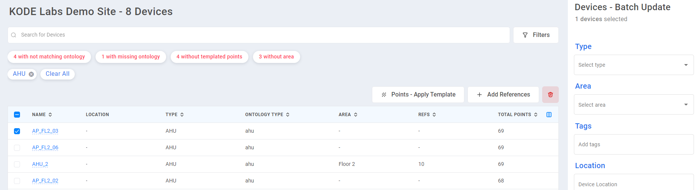This screenshot has width=700, height=190.
Task: Open the Select type dropdown
Action: click(634, 65)
